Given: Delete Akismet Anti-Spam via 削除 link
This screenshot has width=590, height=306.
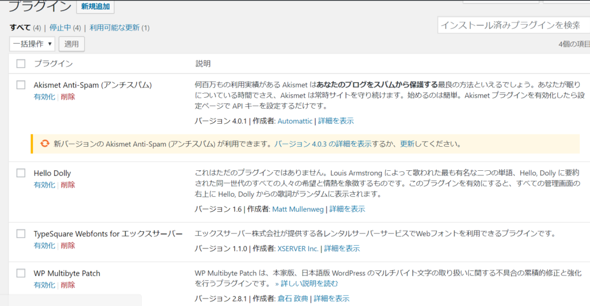Looking at the screenshot, I should point(68,97).
